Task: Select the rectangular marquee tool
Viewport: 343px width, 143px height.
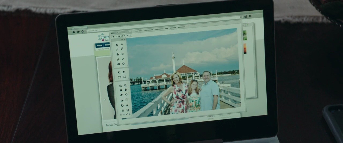Action: click(120, 77)
